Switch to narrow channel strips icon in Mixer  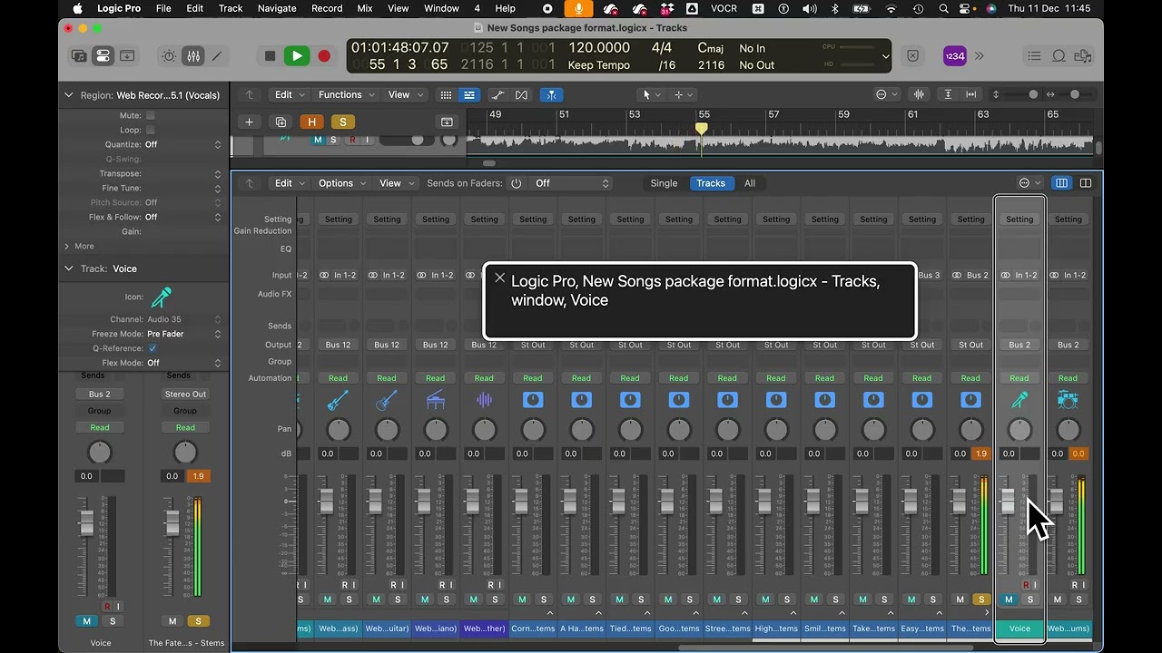tap(1061, 183)
